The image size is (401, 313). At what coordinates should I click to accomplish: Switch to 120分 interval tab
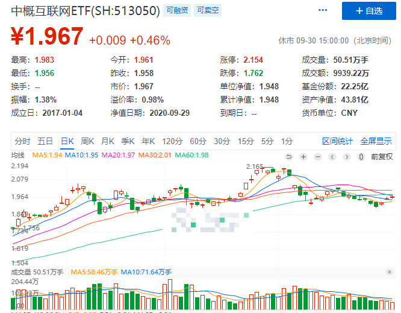[x=172, y=141]
